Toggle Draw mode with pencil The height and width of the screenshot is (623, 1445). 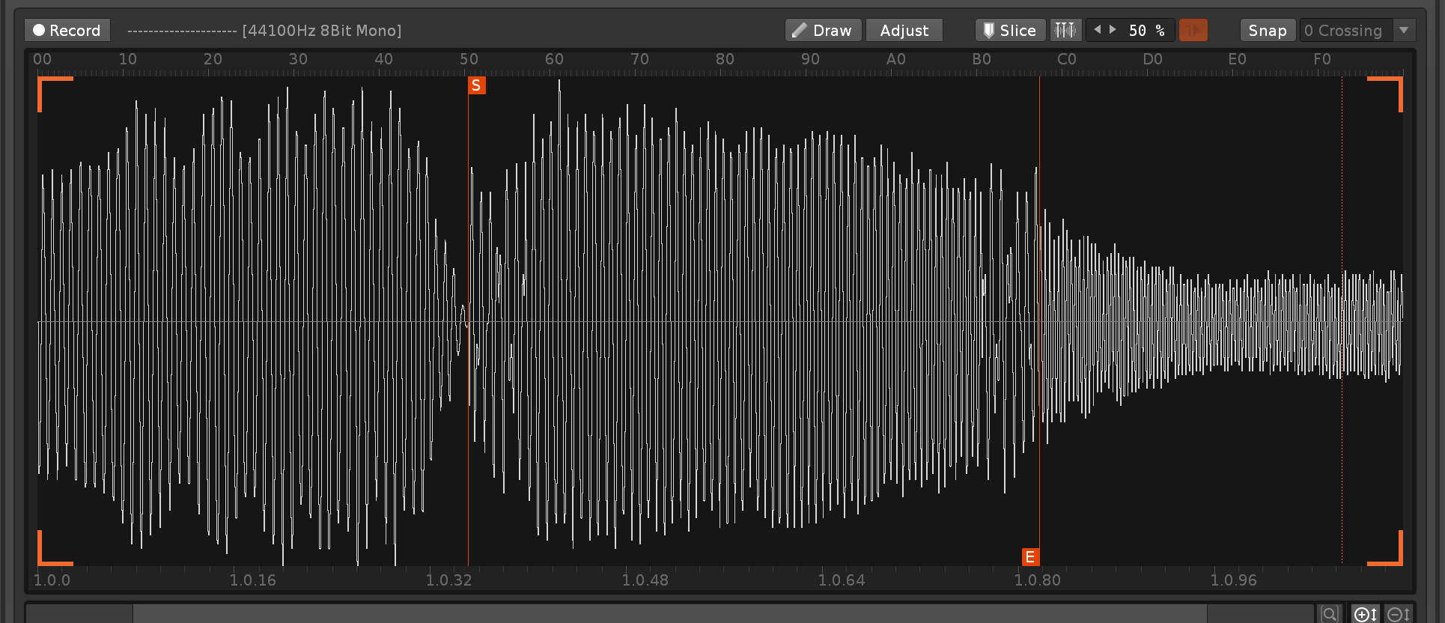(x=823, y=30)
